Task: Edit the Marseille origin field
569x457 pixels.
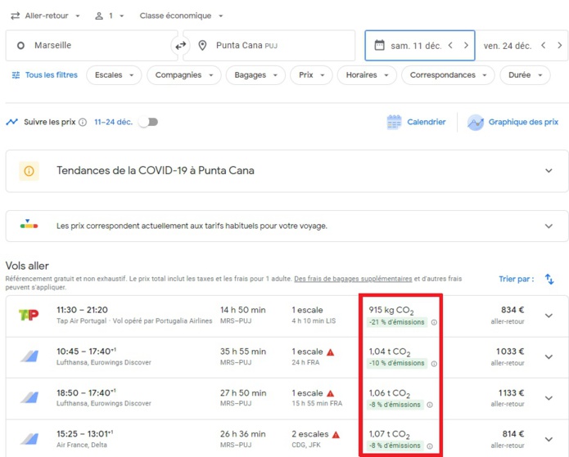Action: (92, 45)
